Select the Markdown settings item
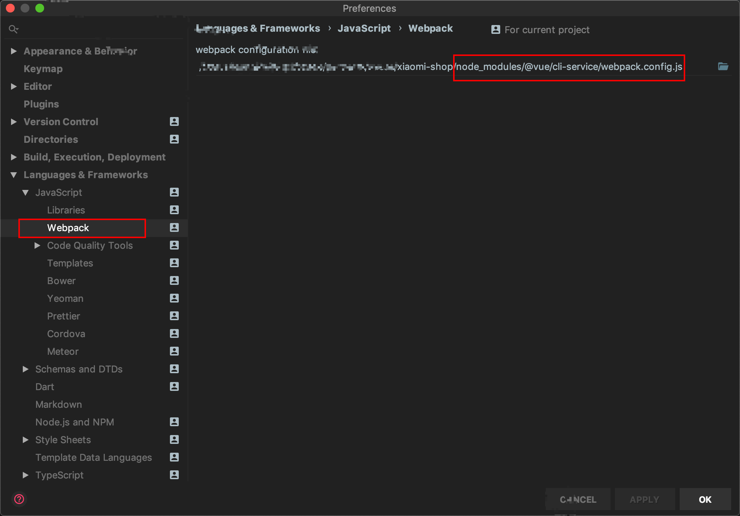This screenshot has width=740, height=516. click(58, 404)
